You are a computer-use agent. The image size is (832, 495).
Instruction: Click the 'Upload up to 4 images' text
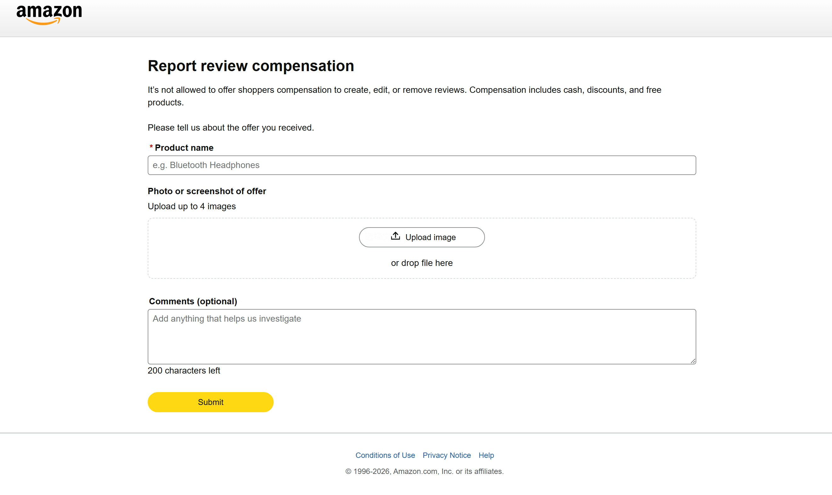click(191, 206)
